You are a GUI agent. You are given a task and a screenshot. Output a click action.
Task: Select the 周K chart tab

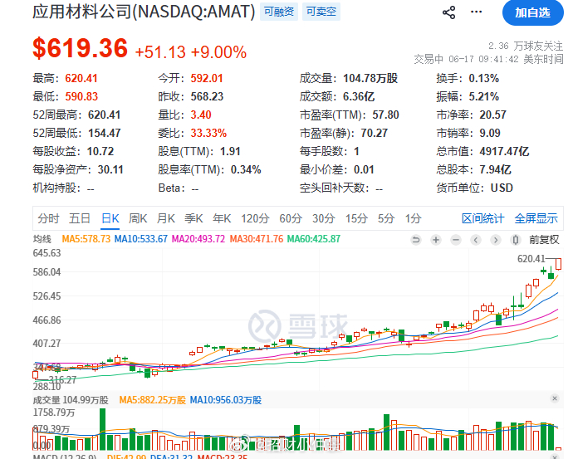click(x=138, y=218)
